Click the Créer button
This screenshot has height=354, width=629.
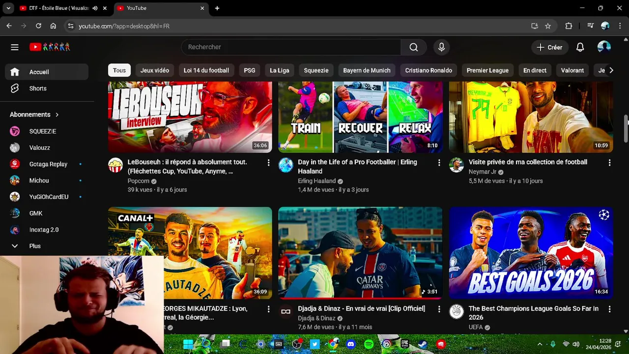tap(549, 47)
